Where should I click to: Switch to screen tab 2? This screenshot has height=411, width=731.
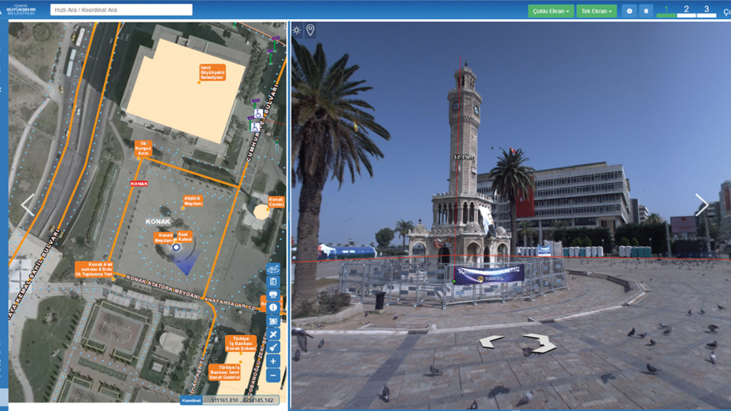pos(686,10)
